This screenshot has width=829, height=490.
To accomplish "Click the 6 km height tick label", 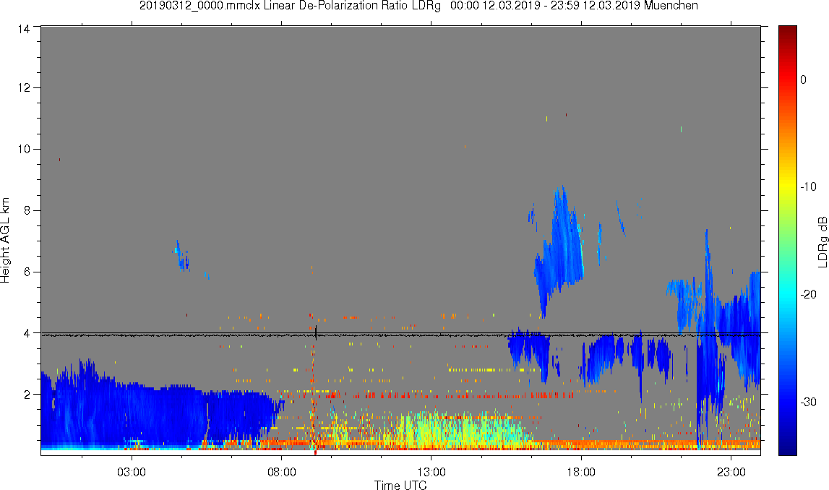I will [26, 272].
